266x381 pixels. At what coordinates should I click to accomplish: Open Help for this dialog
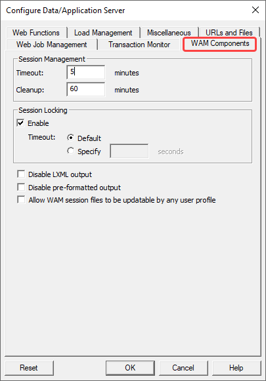[236, 368]
